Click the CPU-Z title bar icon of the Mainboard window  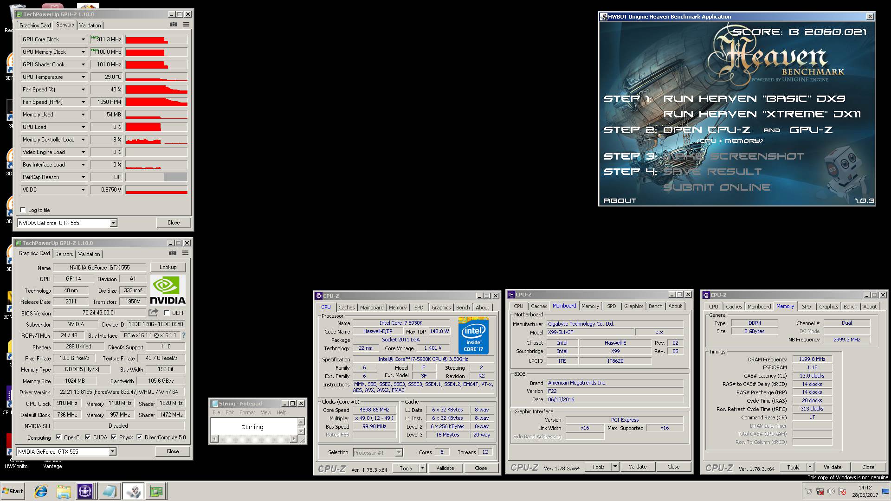click(x=511, y=295)
